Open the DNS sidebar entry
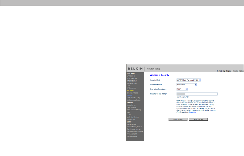244x156 pixels. coord(128,85)
